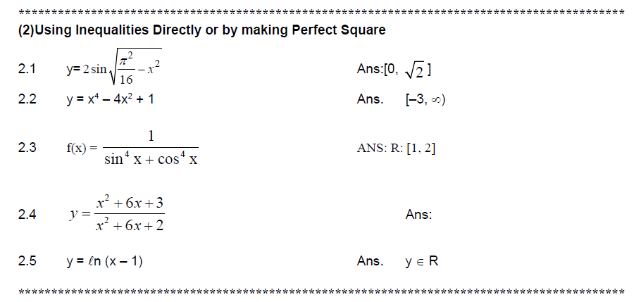The height and width of the screenshot is (302, 641).
Task: Click the blank "Ans:" label for 2.4
Action: (419, 215)
